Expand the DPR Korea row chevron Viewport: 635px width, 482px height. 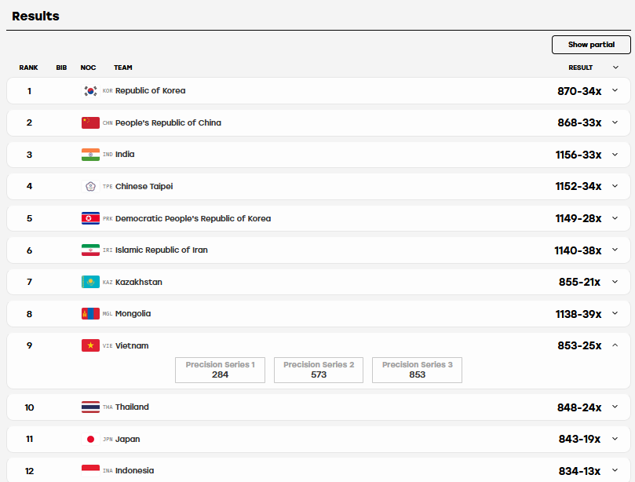point(615,218)
